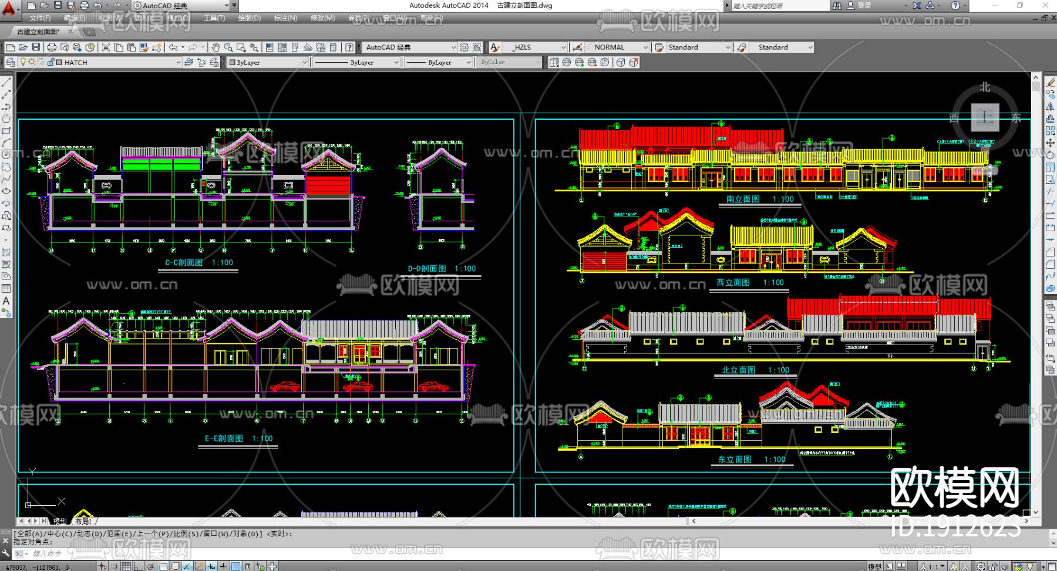Viewport: 1057px width, 571px height.
Task: Click the vertical scrollbar down arrow
Action: [x=1035, y=512]
